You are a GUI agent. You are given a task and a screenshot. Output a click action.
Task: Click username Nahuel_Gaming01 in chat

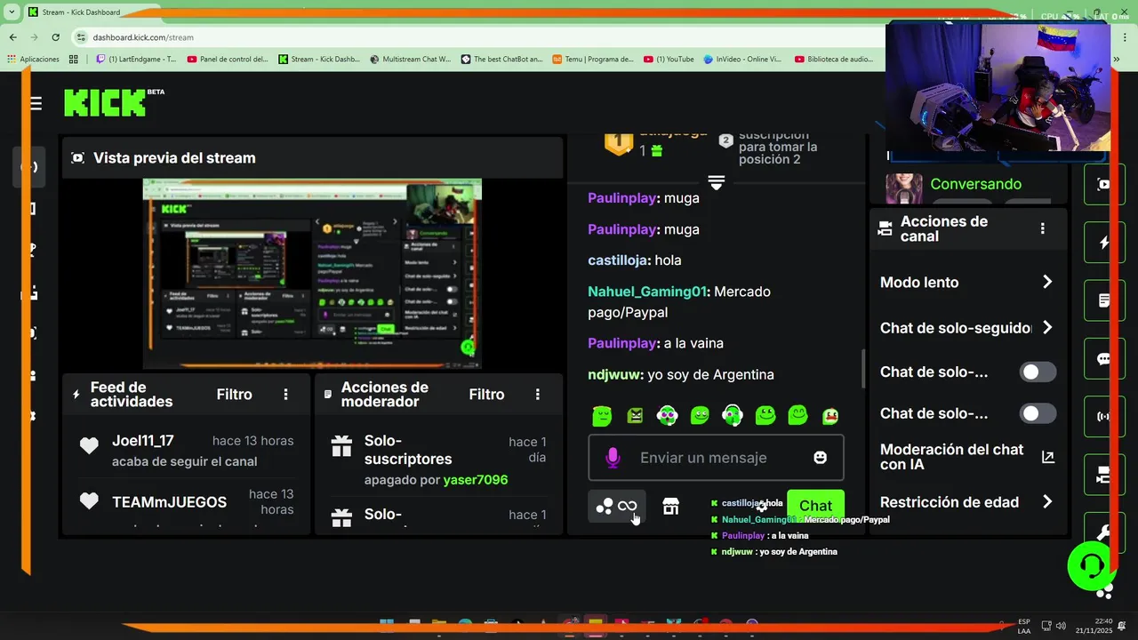click(x=647, y=292)
